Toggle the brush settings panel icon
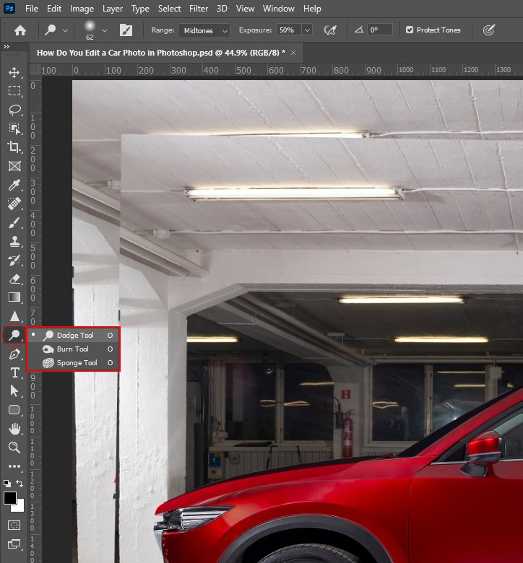Image resolution: width=523 pixels, height=563 pixels. (x=126, y=30)
